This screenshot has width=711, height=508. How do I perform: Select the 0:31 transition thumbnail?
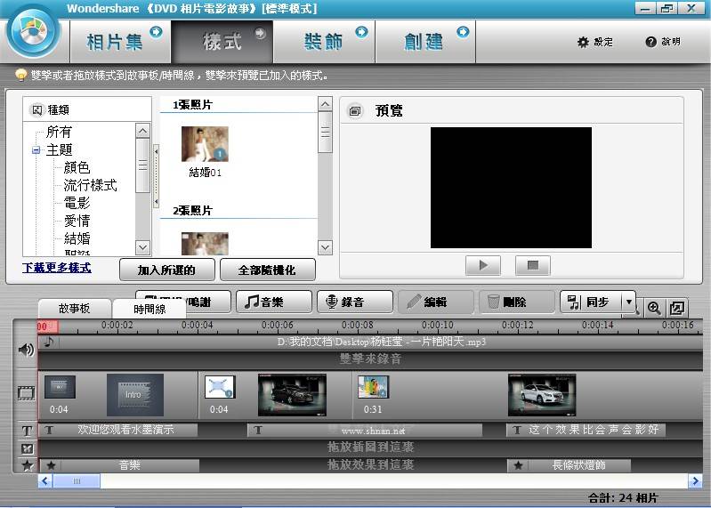pyautogui.click(x=373, y=387)
